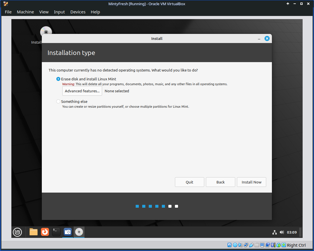This screenshot has height=251, width=314.
Task: Click the VirtualBox optical drive indicator
Action: click(x=235, y=245)
